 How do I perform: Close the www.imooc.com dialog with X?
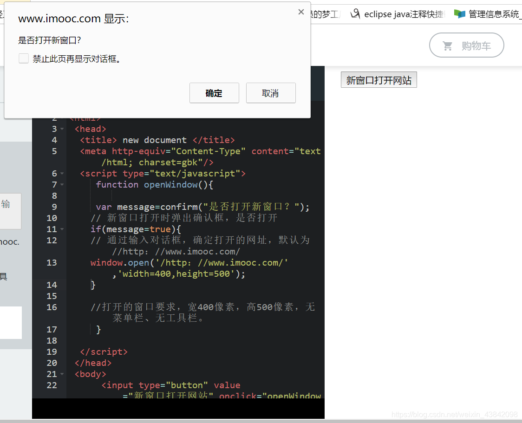301,12
